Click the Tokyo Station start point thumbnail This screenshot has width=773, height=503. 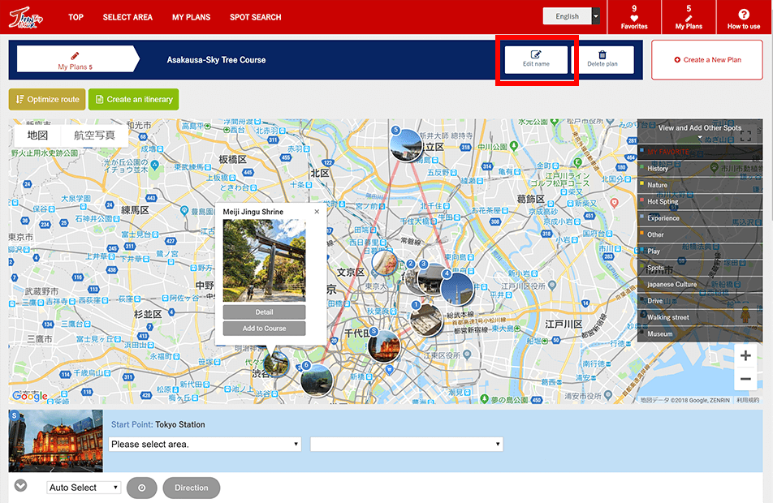pos(56,441)
